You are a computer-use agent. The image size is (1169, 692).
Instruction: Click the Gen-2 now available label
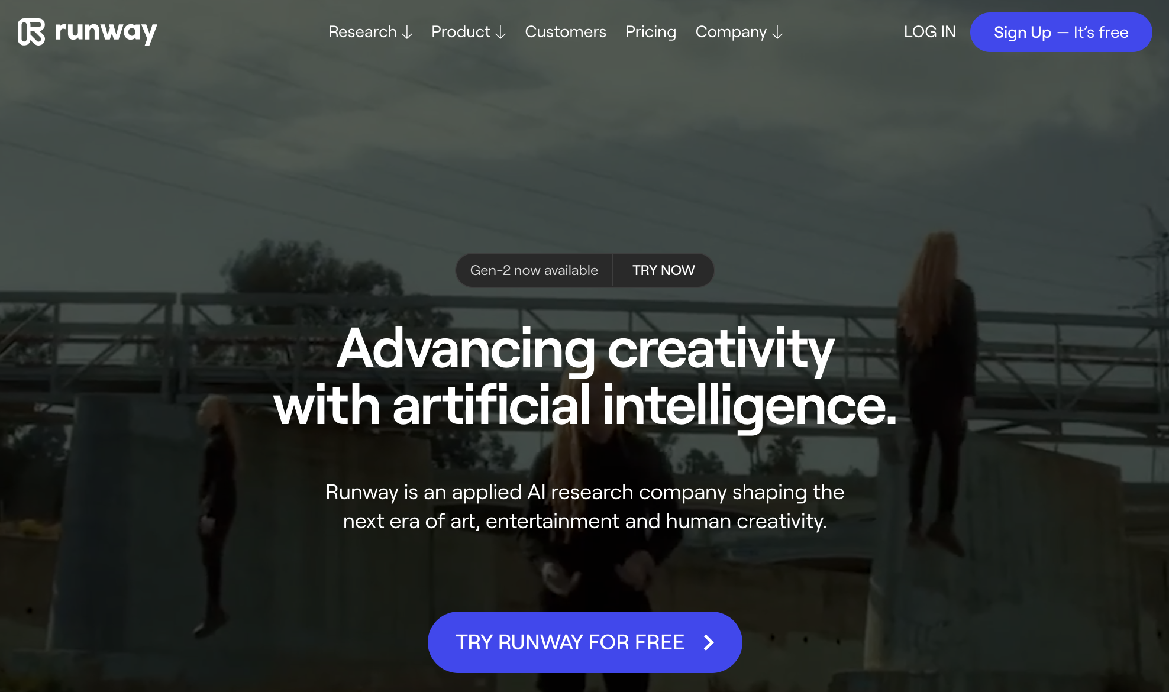point(534,270)
